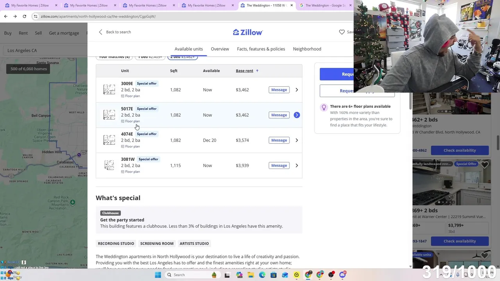
Task: Open floor plan thumbnail for unit 5017E
Action: click(x=109, y=115)
